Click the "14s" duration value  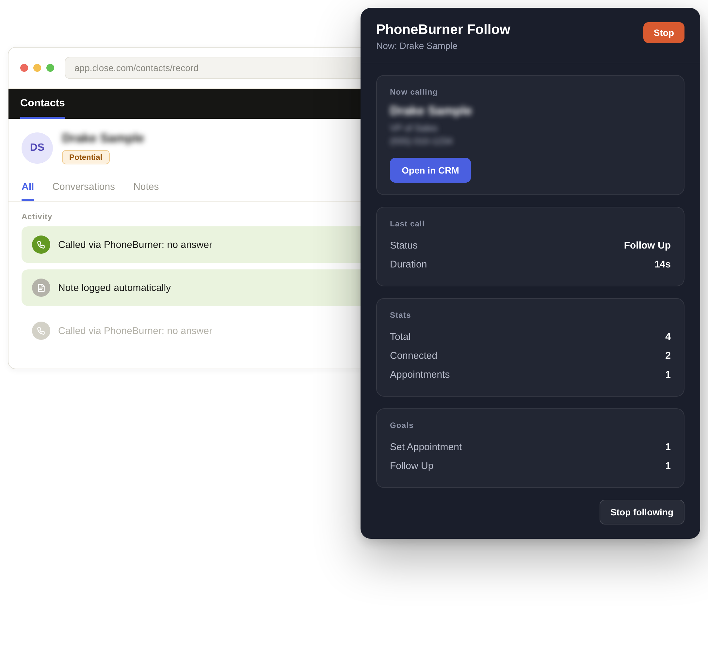click(662, 264)
